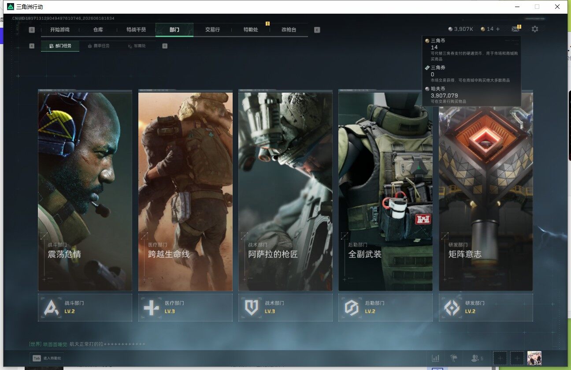Click the first empty squad slot plus

click(500, 359)
